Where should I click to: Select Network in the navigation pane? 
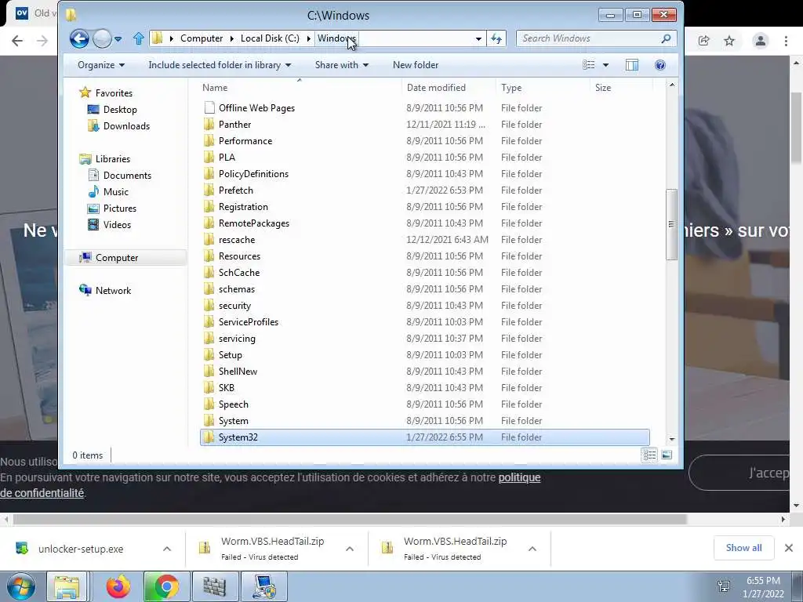point(113,291)
